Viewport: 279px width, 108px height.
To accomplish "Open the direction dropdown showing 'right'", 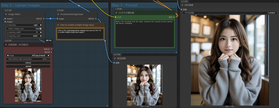I will pyautogui.click(x=24, y=25).
